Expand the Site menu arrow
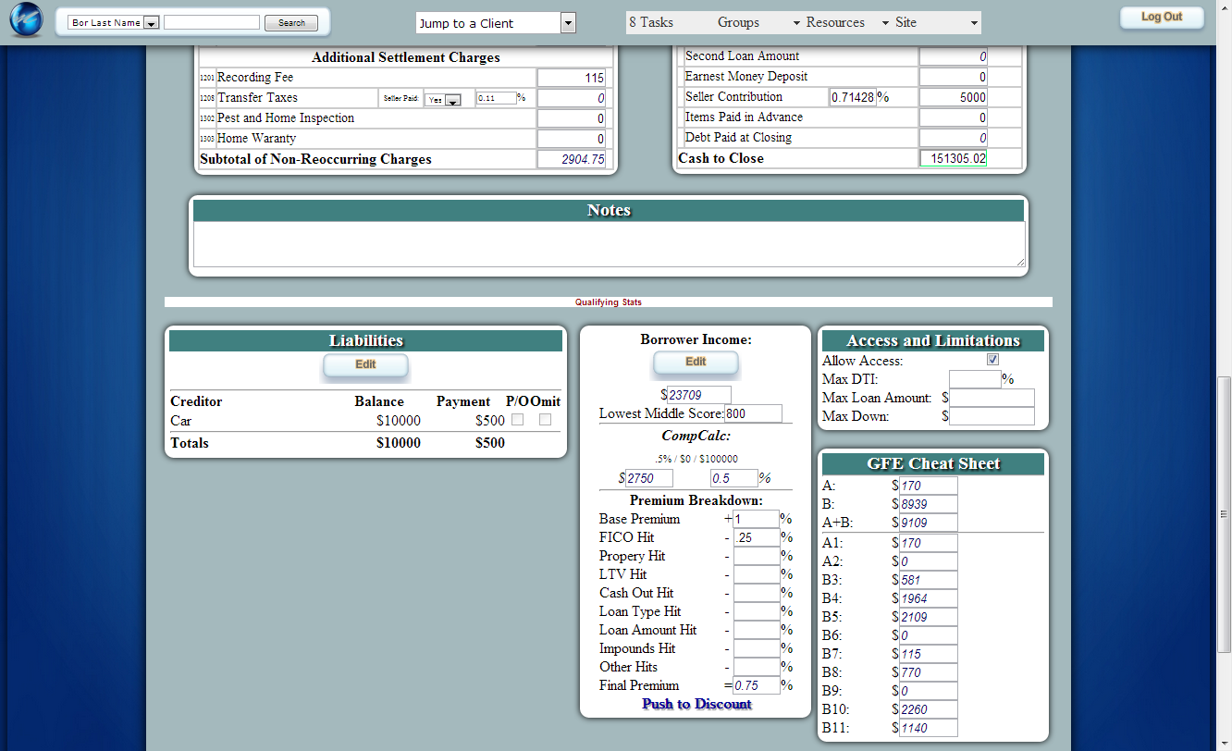The width and height of the screenshot is (1232, 751). point(974,23)
